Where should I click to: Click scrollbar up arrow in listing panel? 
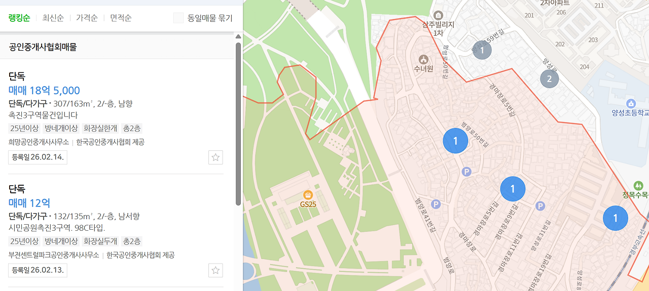238,36
